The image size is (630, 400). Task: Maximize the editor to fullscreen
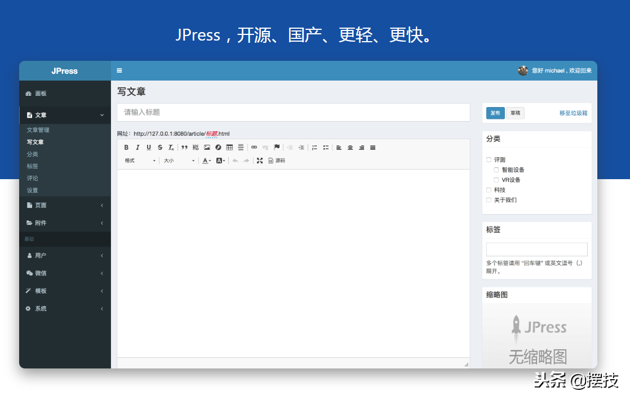pyautogui.click(x=260, y=161)
